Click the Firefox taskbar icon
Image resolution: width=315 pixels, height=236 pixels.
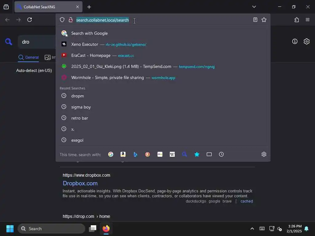click(106, 229)
